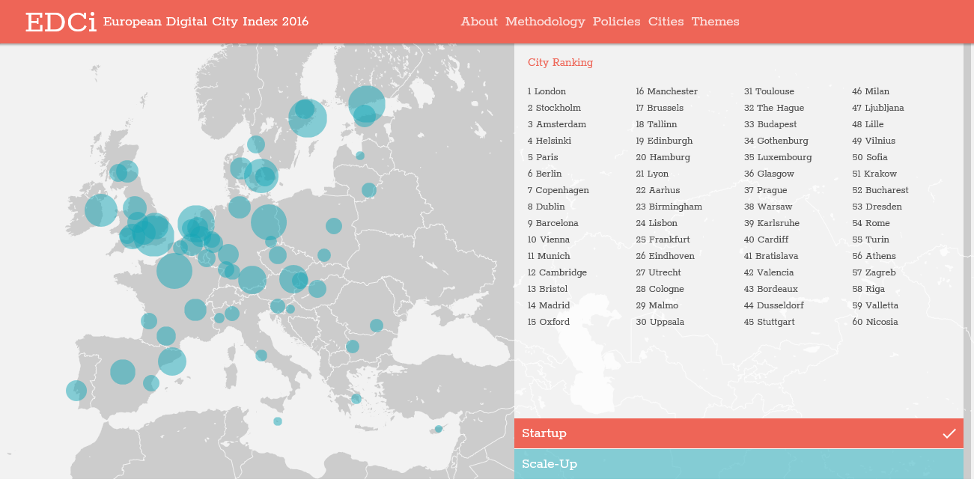Image resolution: width=974 pixels, height=482 pixels.
Task: Click the Rome bubble in Italy
Action: (261, 356)
